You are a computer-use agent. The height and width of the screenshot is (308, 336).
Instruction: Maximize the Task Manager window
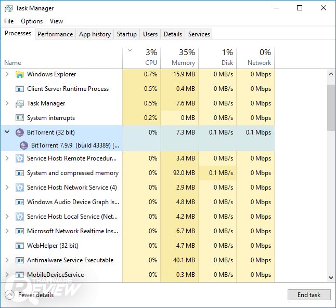click(300, 8)
